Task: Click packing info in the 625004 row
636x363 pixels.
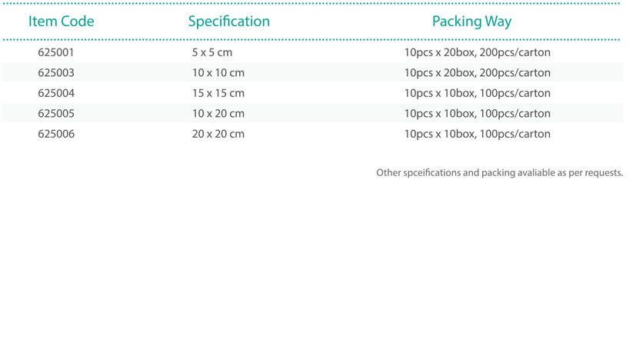Action: [477, 93]
